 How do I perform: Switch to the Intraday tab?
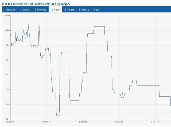(10, 10)
